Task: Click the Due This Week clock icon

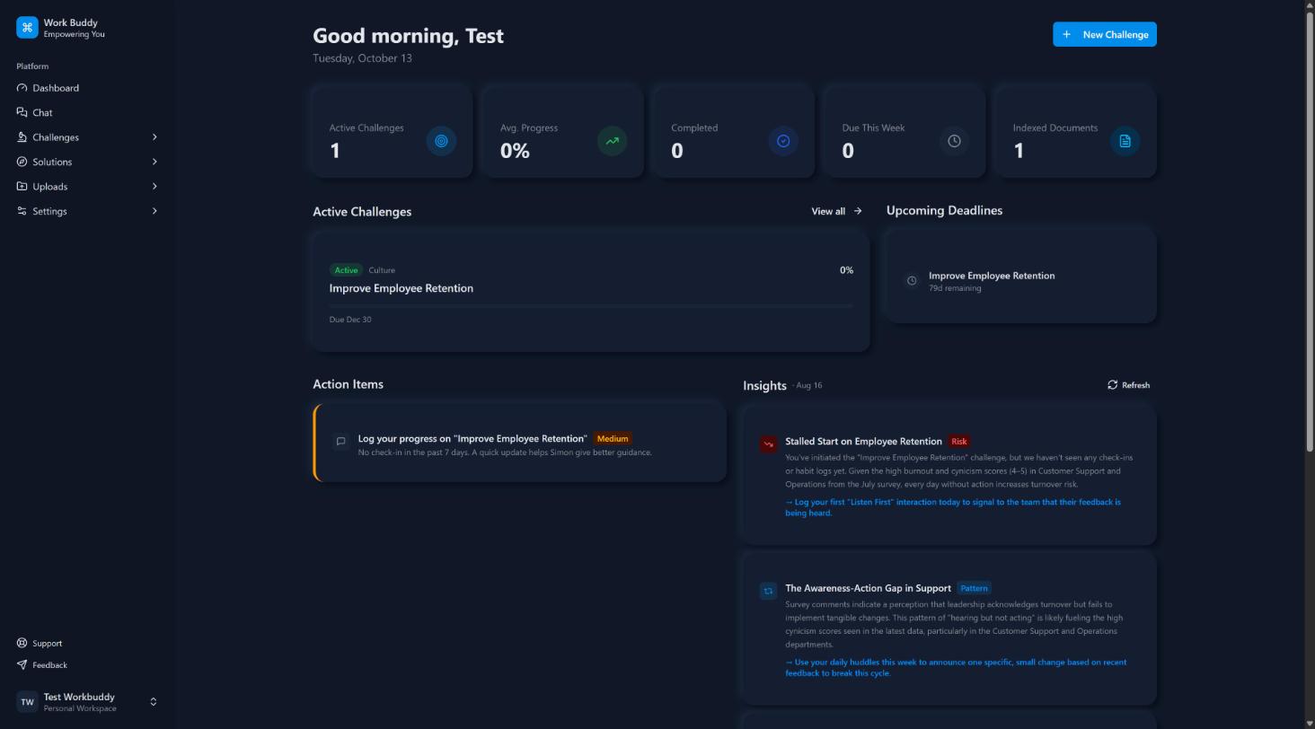Action: 954,141
